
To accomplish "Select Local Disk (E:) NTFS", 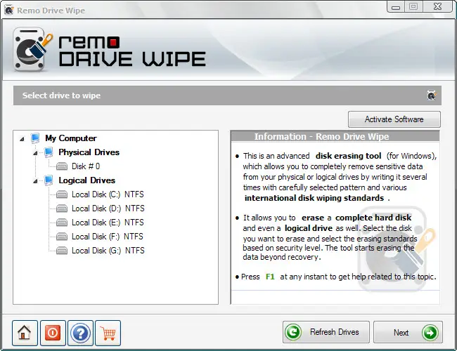I will coord(108,222).
